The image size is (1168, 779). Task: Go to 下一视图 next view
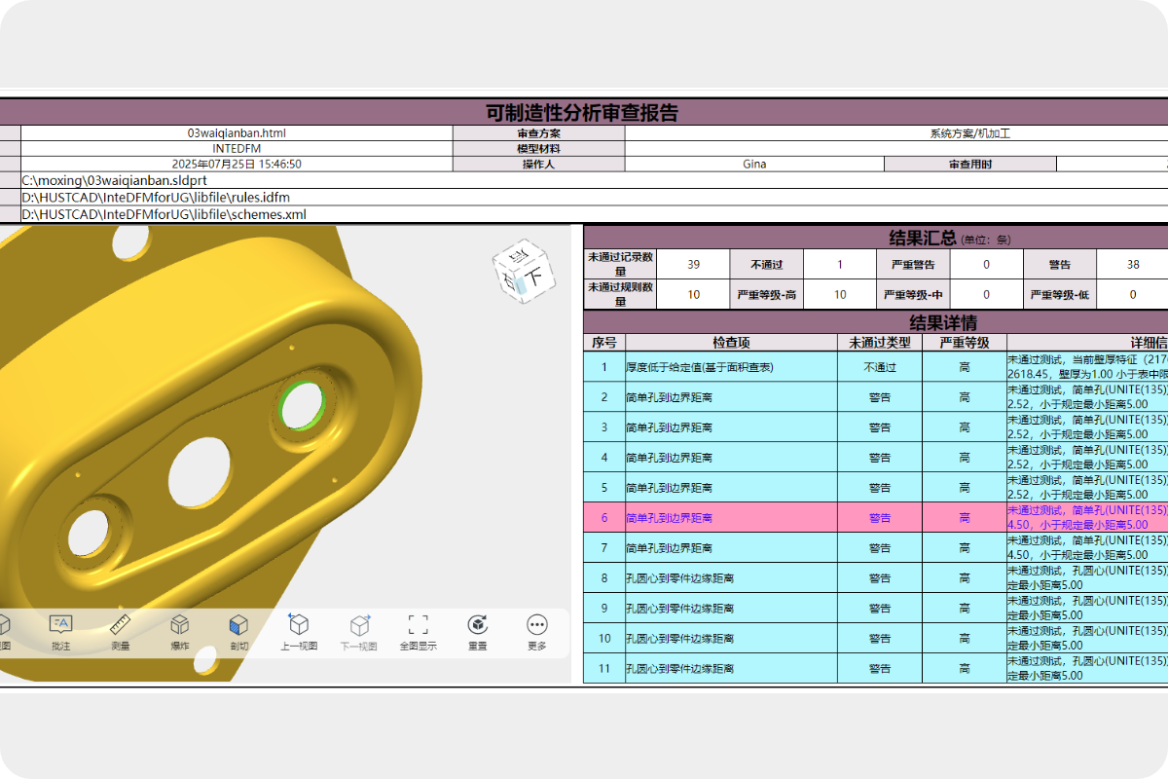(x=360, y=632)
